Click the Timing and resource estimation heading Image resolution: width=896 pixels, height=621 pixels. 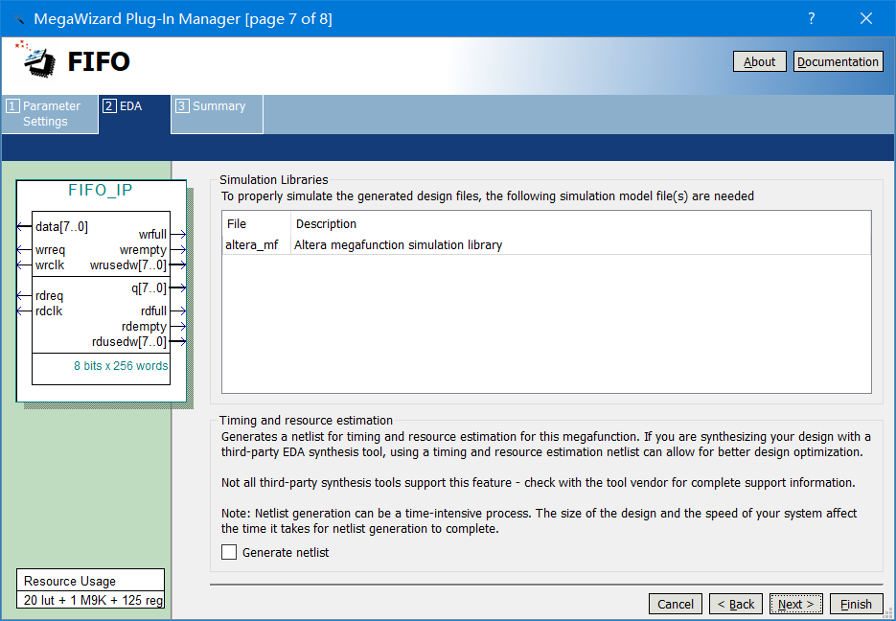point(306,421)
